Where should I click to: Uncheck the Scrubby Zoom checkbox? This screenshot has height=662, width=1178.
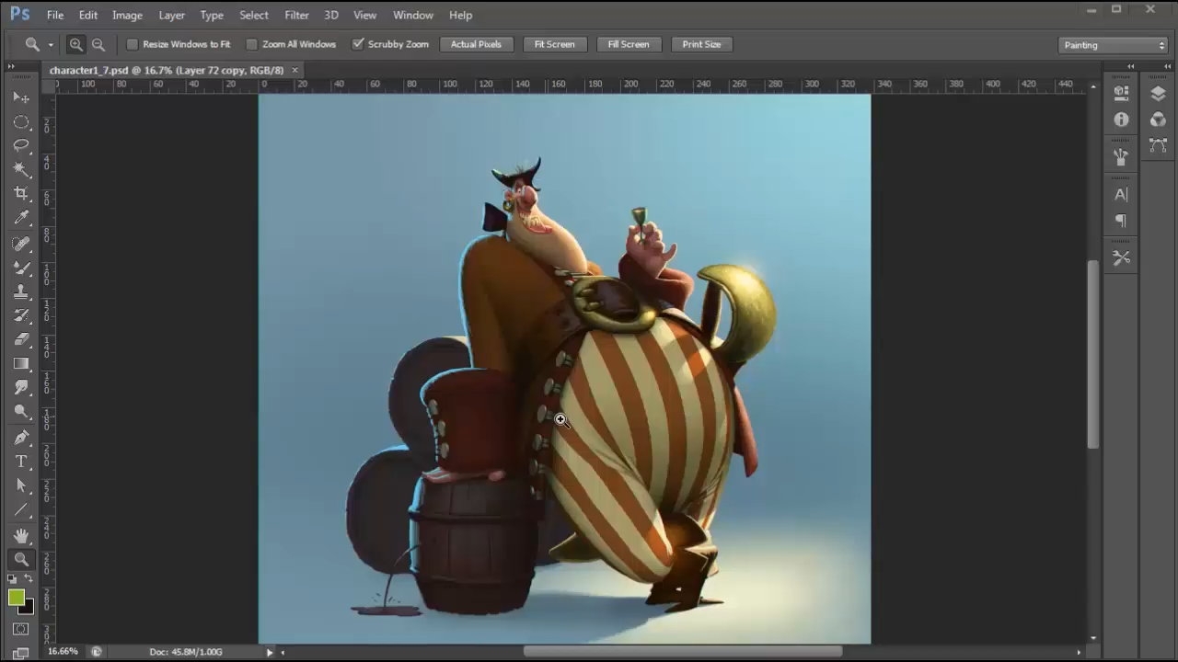coord(358,44)
